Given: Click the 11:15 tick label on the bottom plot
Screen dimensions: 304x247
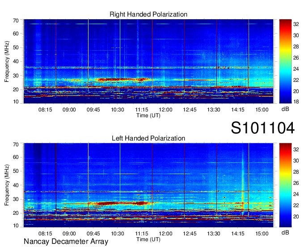Looking at the screenshot, I should (x=142, y=234).
